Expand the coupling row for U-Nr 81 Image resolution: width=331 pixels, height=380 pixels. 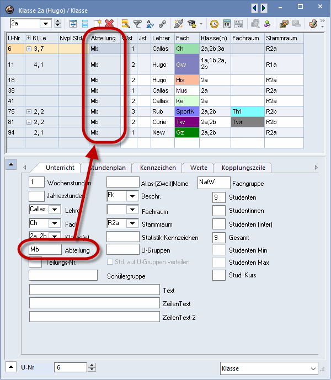29,122
